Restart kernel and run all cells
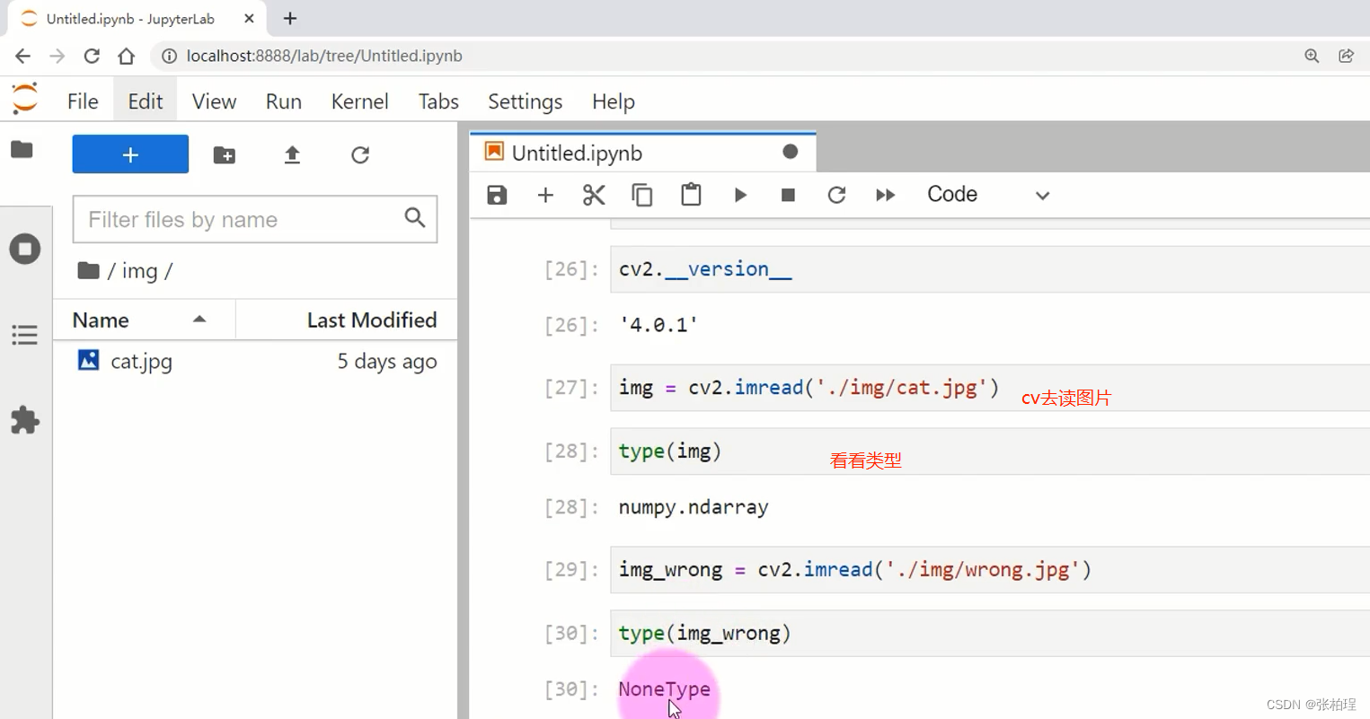 point(885,195)
